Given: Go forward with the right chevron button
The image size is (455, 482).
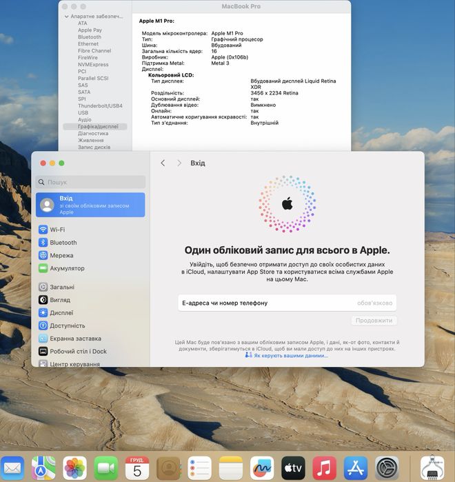Looking at the screenshot, I should click(x=179, y=163).
